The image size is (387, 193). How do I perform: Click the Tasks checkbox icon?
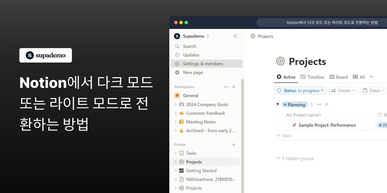pos(182,153)
